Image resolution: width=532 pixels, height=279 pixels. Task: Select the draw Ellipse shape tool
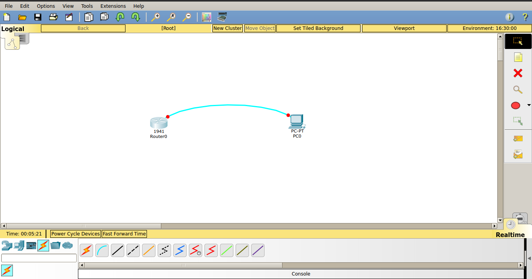515,105
